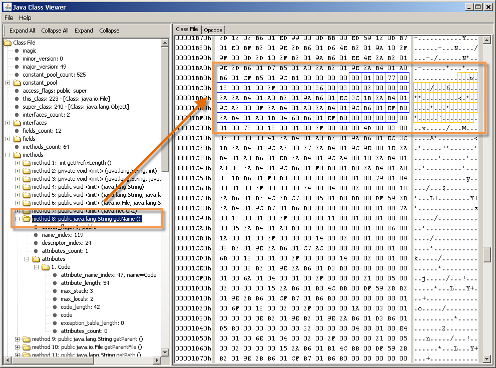The height and width of the screenshot is (368, 496).
Task: Expand the interfaces node
Action: tap(8, 123)
